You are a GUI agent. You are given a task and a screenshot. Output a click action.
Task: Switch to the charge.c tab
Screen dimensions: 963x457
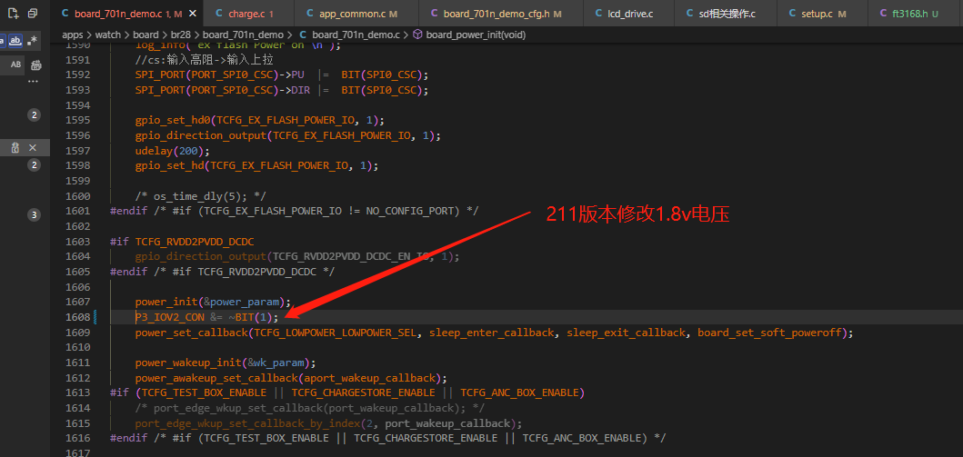click(248, 14)
